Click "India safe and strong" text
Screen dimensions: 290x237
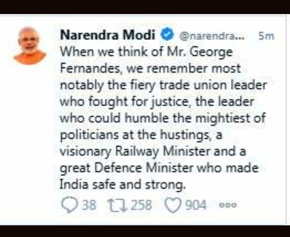[x=123, y=185]
